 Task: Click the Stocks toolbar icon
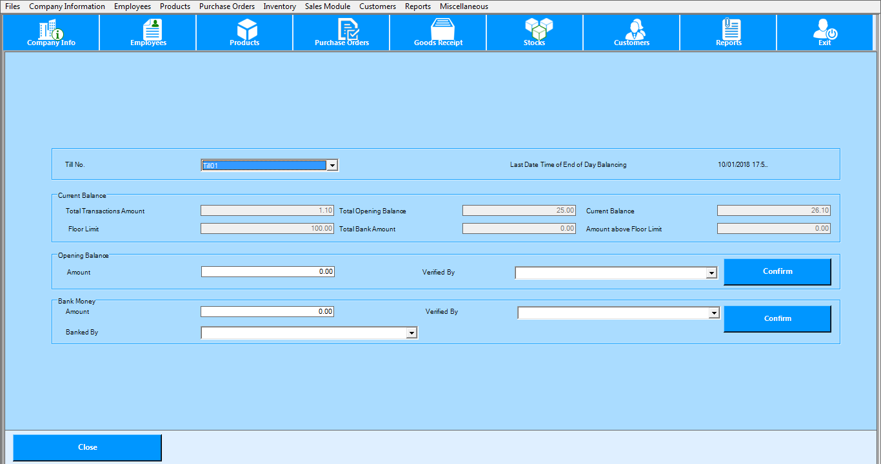pos(535,32)
